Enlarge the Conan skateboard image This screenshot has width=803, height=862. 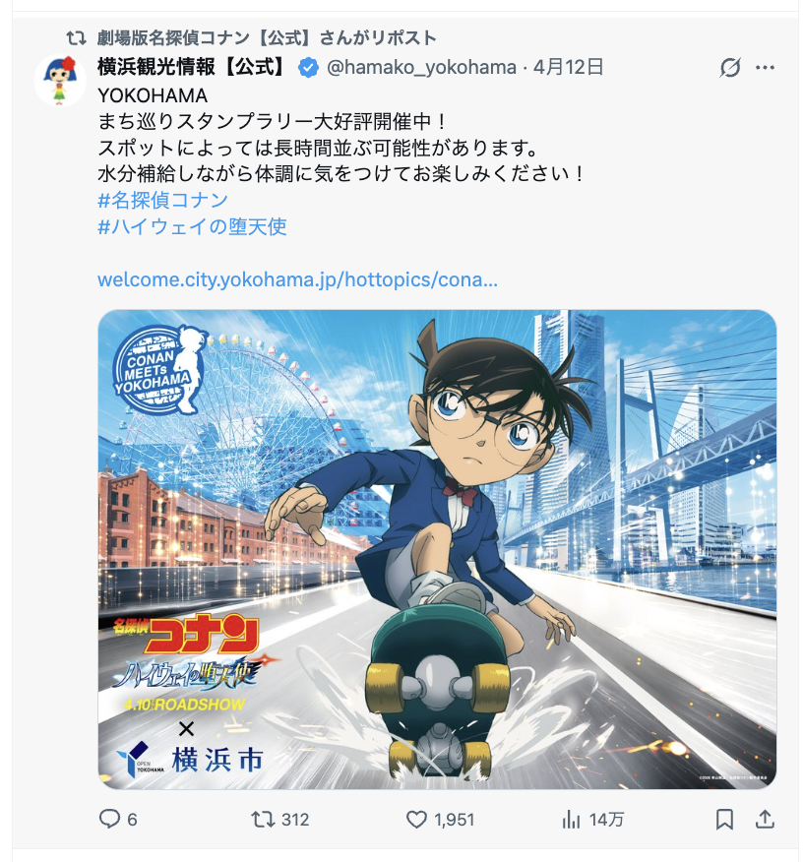[437, 549]
